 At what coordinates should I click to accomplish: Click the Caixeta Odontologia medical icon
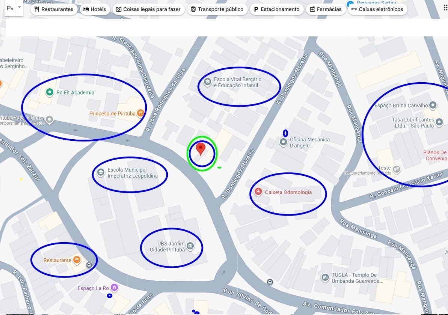[x=258, y=191]
